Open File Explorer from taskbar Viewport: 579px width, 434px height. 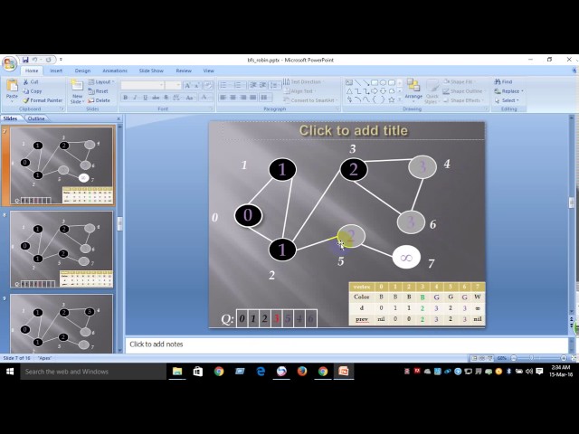point(177,372)
